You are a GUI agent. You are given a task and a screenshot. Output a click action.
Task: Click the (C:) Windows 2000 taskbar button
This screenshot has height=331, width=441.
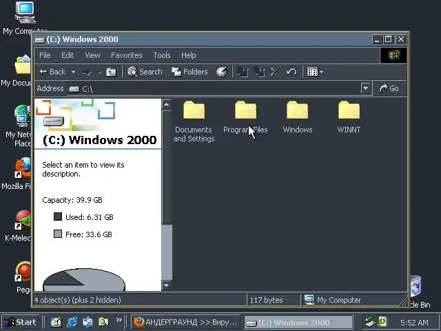click(x=298, y=322)
